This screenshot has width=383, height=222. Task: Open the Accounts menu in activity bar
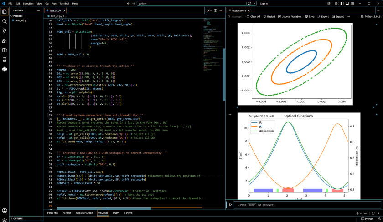(x=5, y=211)
